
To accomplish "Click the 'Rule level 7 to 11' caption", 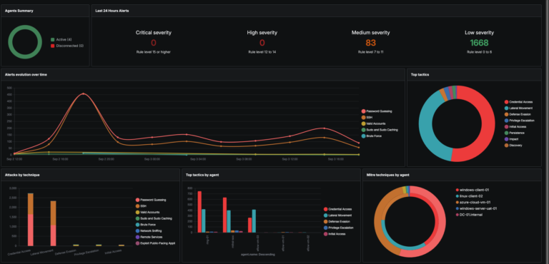I will (x=370, y=52).
